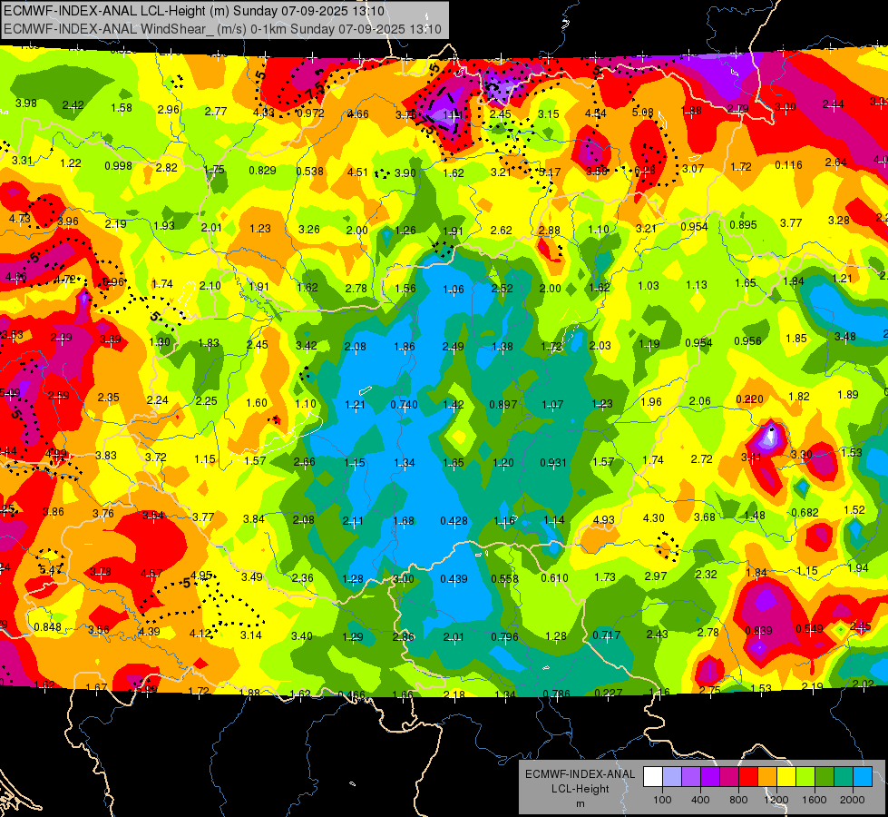This screenshot has width=888, height=817.
Task: Click the LCL-Height title line at top
Action: [194, 11]
